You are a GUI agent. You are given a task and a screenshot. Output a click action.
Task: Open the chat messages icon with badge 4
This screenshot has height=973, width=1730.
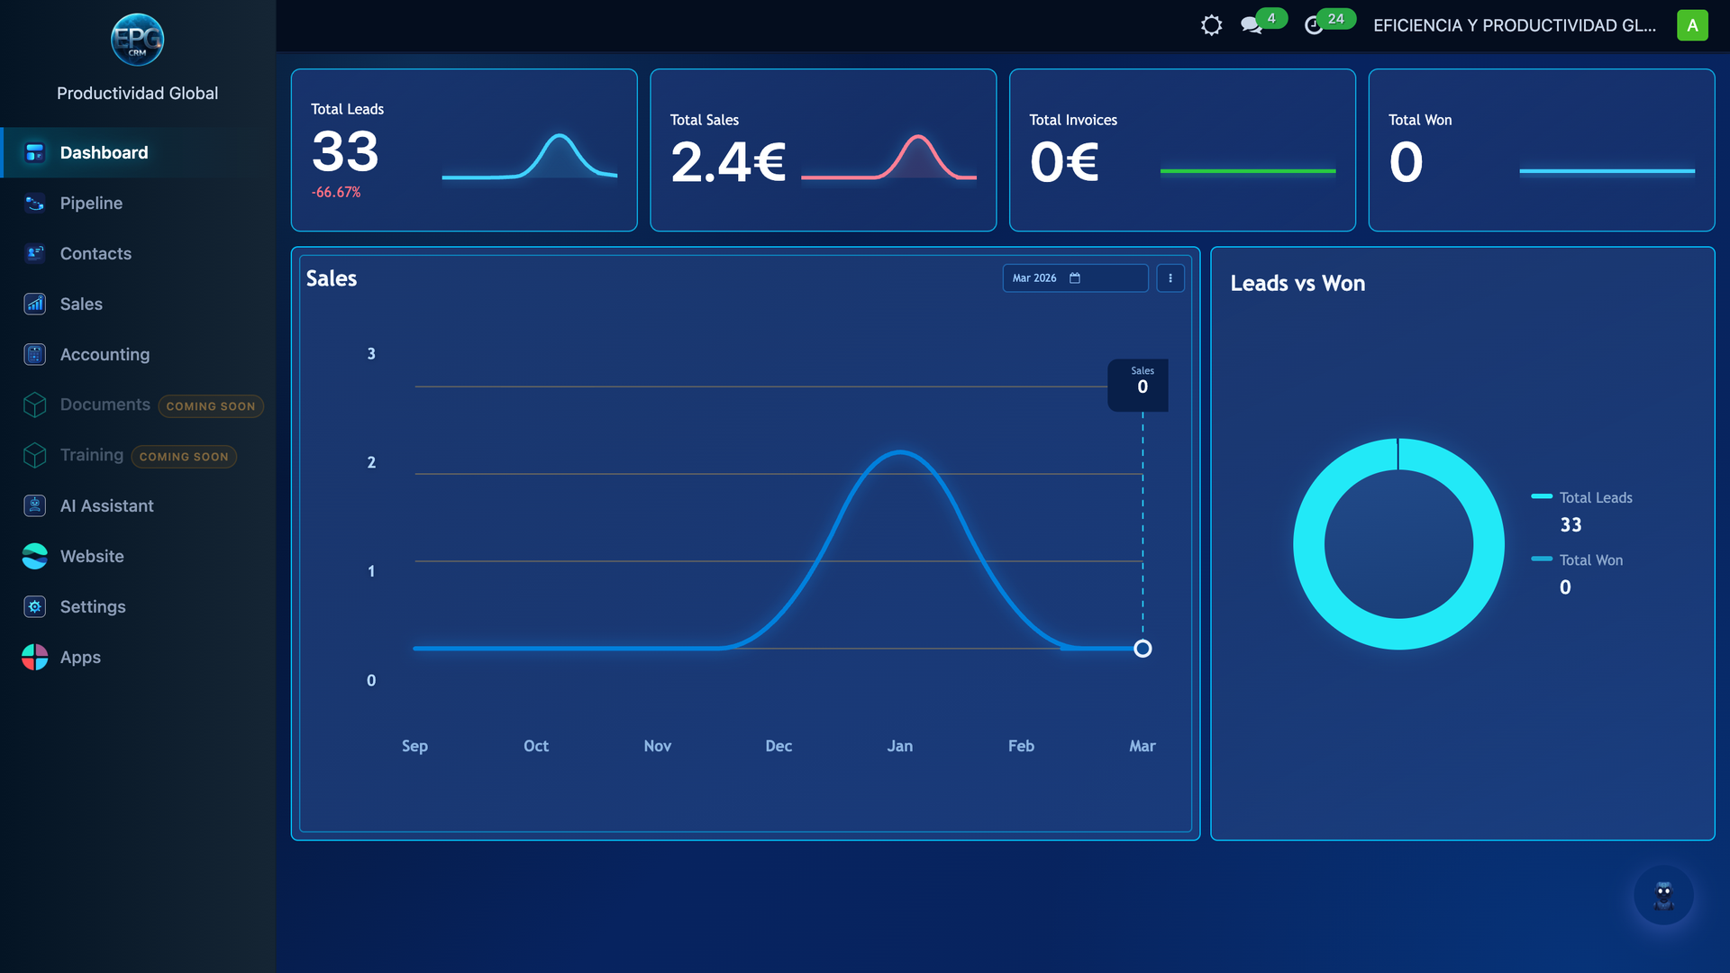(1251, 25)
